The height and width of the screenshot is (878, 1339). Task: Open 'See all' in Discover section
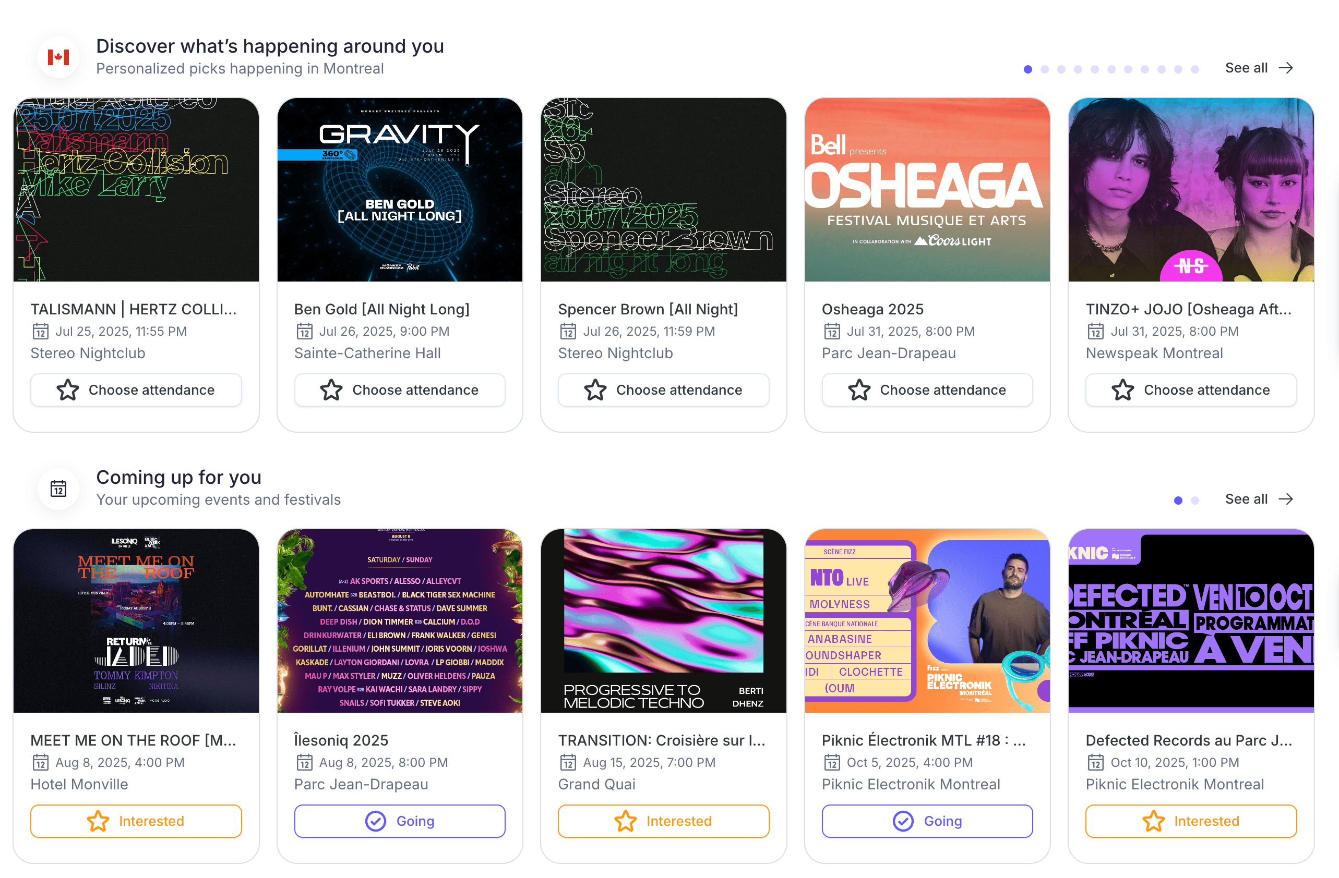(x=1246, y=67)
